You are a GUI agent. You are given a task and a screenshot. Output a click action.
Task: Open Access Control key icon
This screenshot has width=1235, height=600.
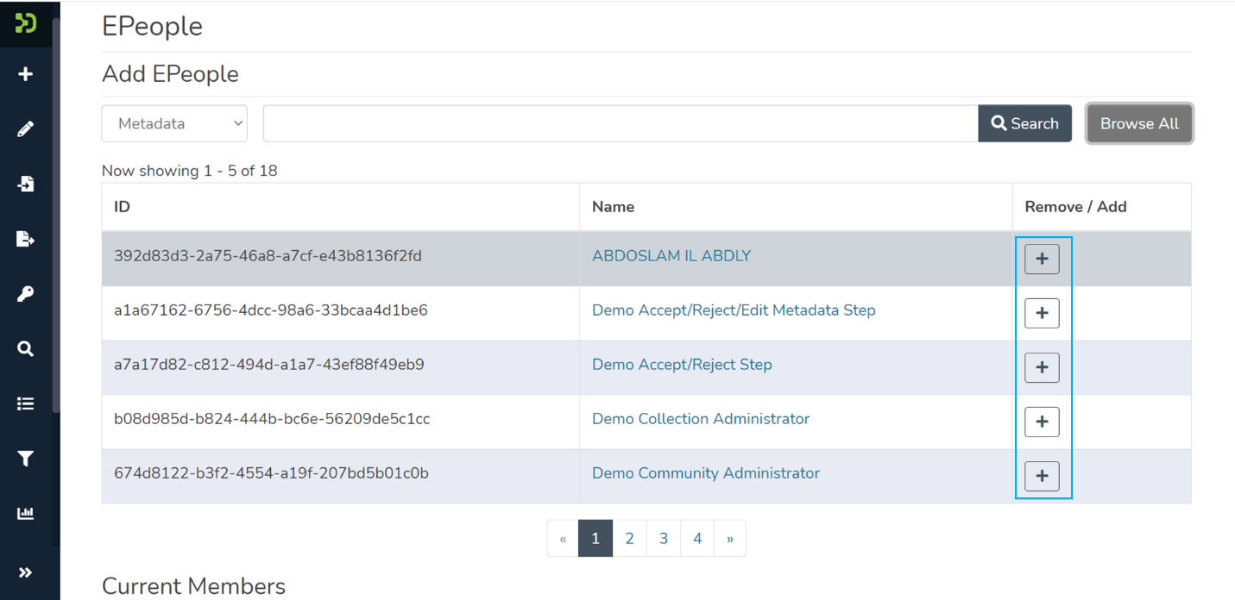click(x=26, y=294)
